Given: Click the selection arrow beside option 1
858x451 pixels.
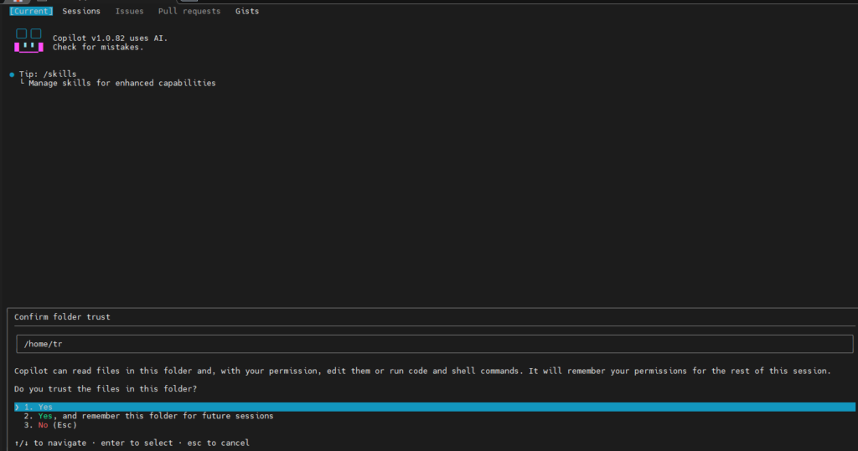Looking at the screenshot, I should 17,407.
